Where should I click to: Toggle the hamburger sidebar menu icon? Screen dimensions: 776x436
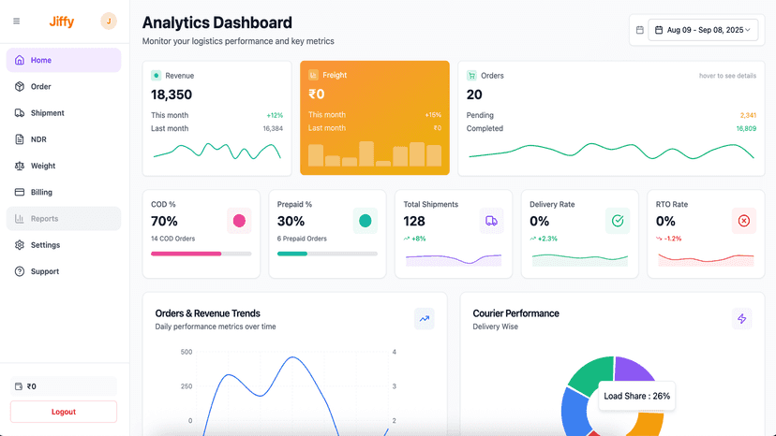(16, 22)
